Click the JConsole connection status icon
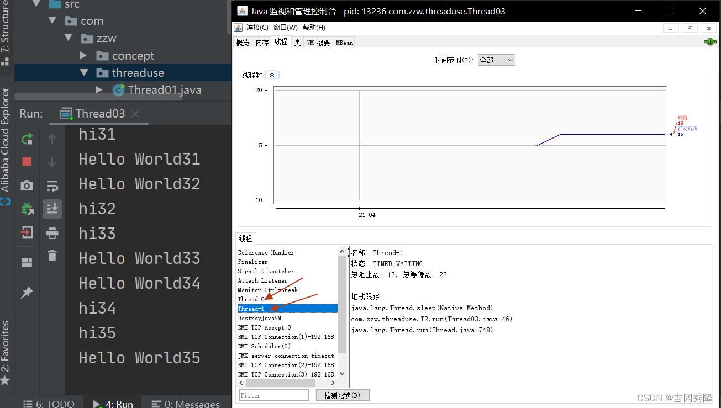Image resolution: width=721 pixels, height=408 pixels. [x=710, y=42]
